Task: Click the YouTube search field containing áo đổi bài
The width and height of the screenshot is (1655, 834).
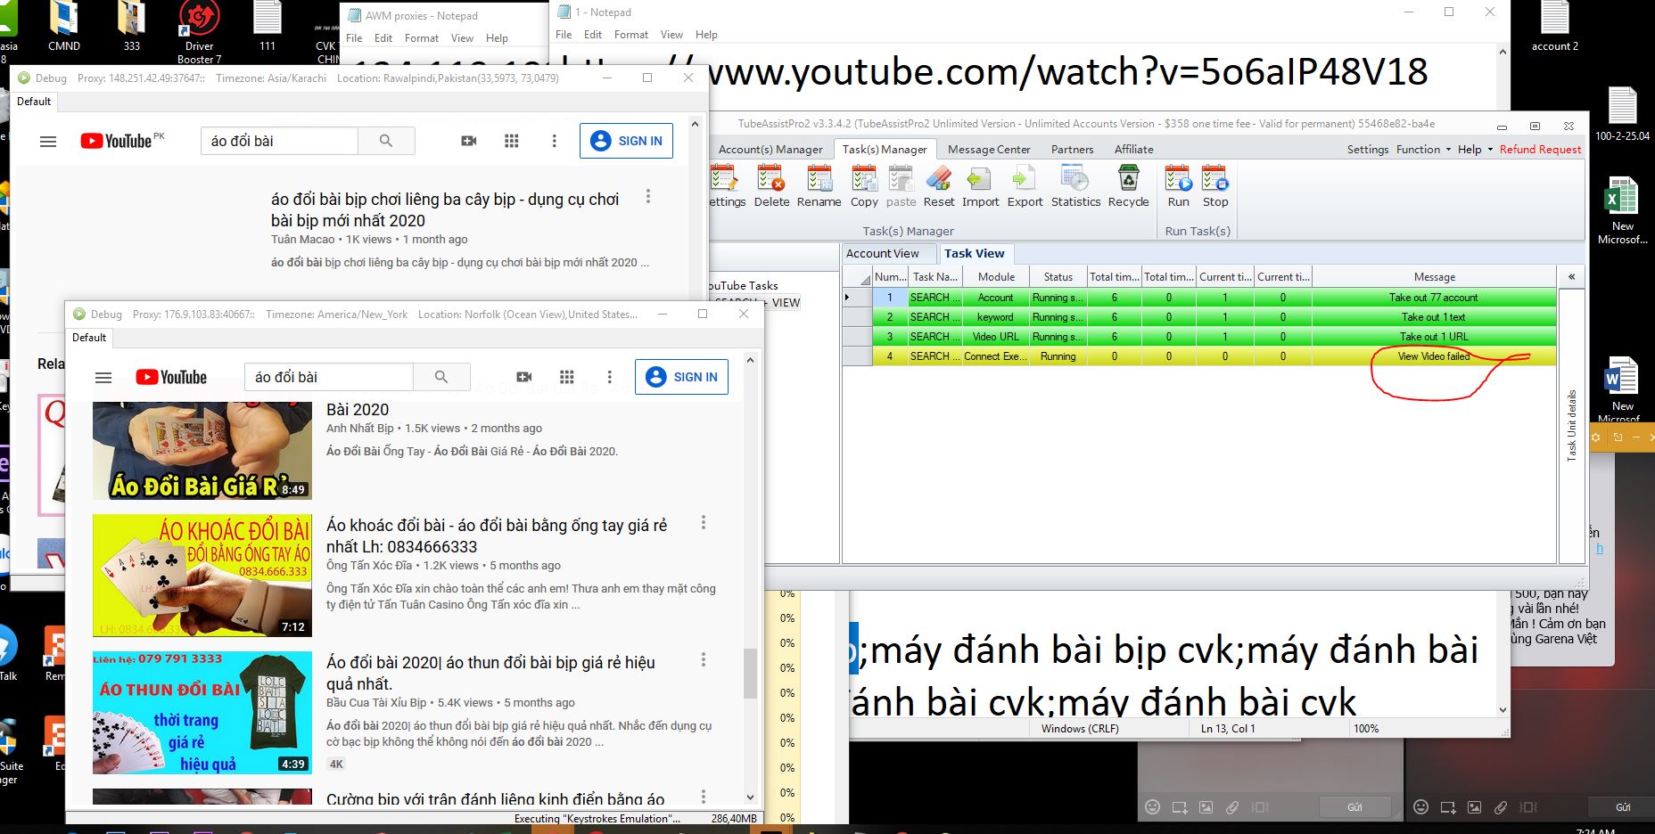Action: pyautogui.click(x=328, y=377)
